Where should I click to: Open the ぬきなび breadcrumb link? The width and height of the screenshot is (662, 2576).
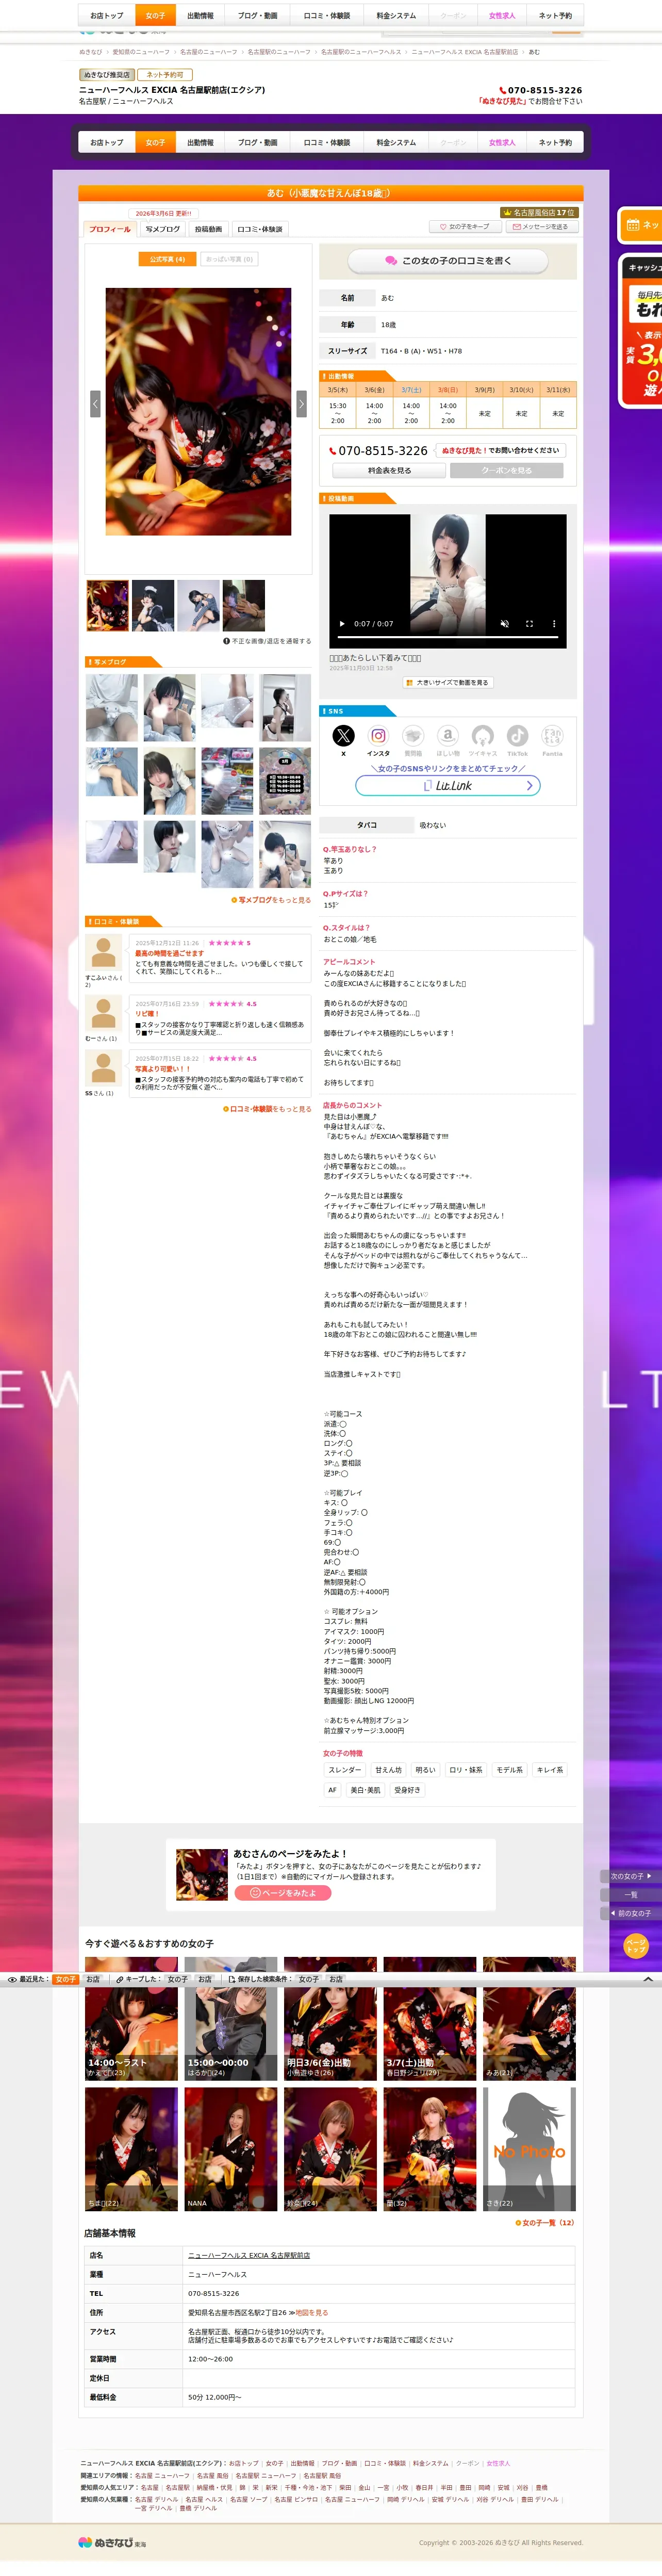point(91,52)
